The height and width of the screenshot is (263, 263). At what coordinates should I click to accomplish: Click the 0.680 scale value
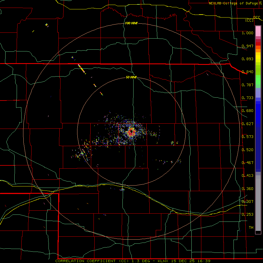tap(248, 110)
